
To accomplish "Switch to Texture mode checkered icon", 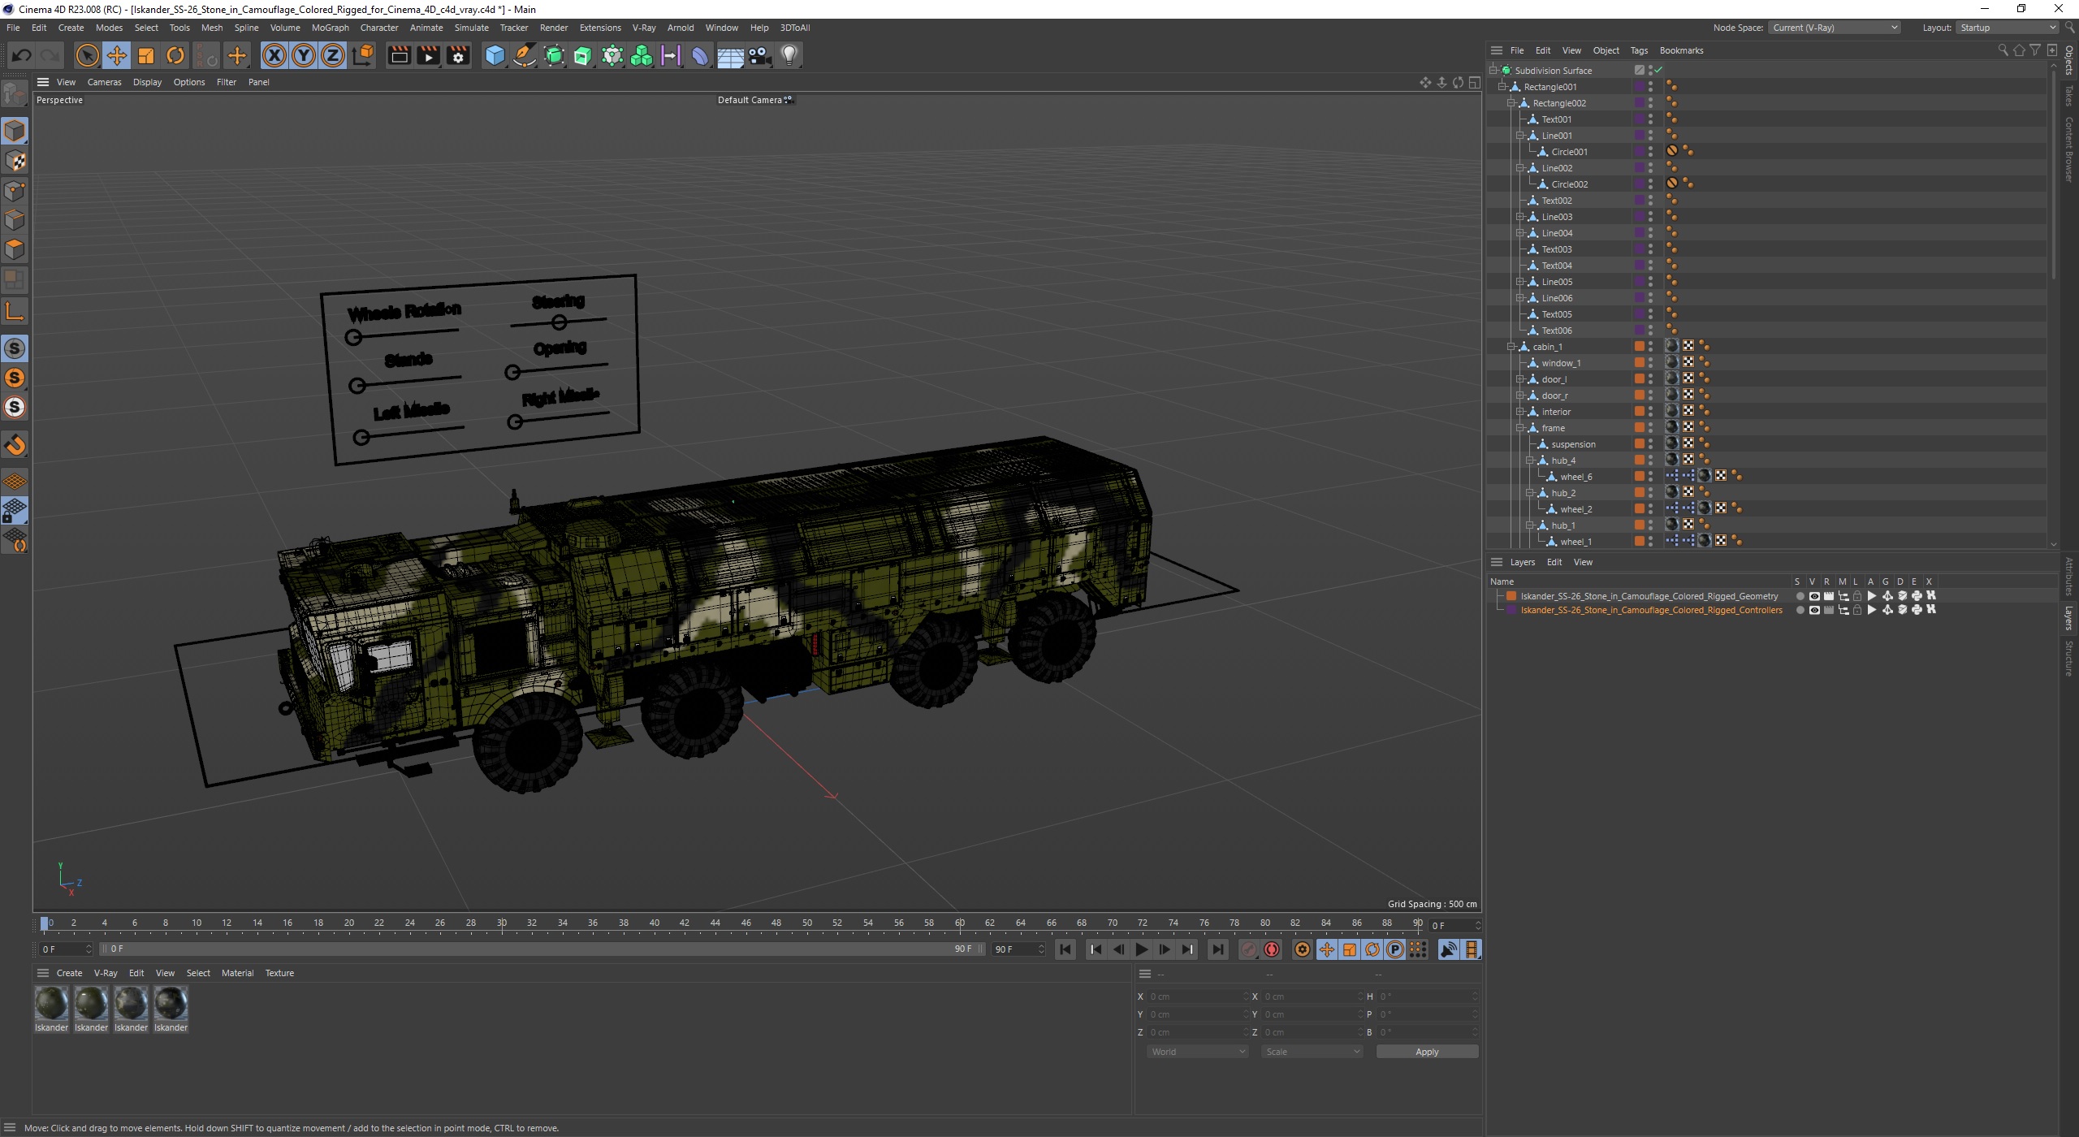I will (x=15, y=161).
